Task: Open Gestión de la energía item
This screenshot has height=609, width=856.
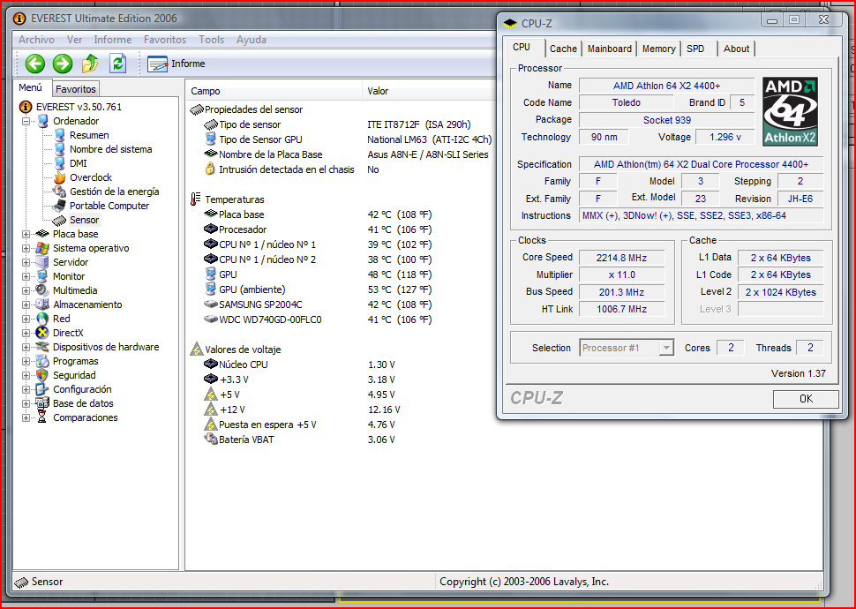Action: (114, 192)
